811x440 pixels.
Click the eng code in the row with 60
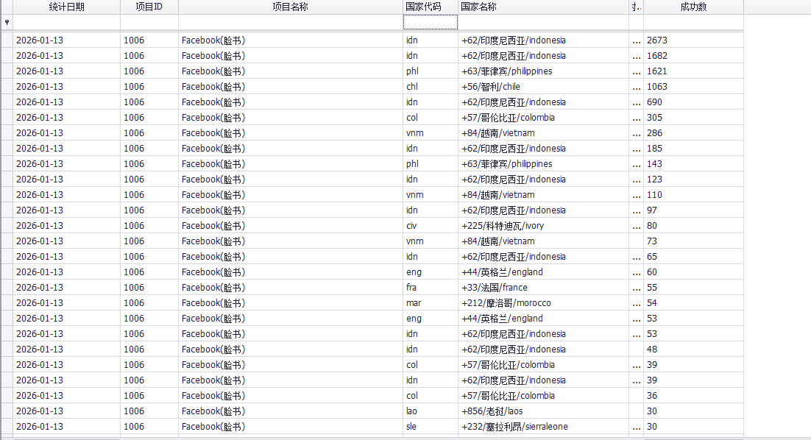pyautogui.click(x=431, y=272)
